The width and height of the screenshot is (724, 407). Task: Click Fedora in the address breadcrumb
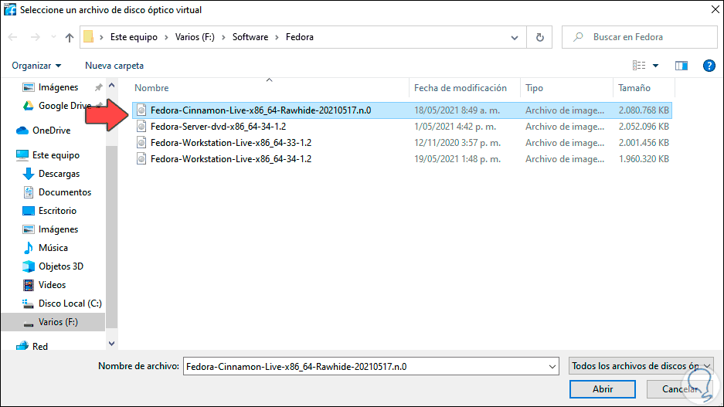[299, 37]
